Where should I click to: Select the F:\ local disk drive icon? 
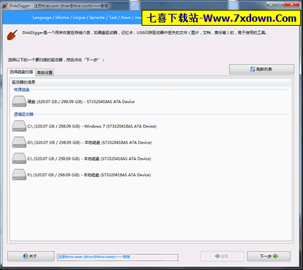point(19,175)
